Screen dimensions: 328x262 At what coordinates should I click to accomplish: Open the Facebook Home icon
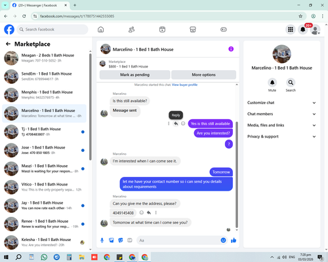[x=100, y=29]
